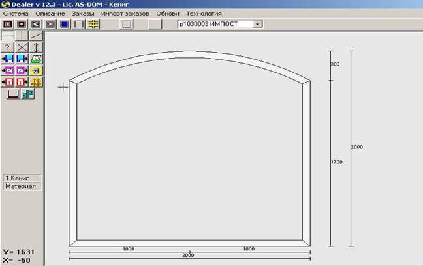Click the Материал button
Image resolution: width=423 pixels, height=266 pixels.
coord(22,186)
